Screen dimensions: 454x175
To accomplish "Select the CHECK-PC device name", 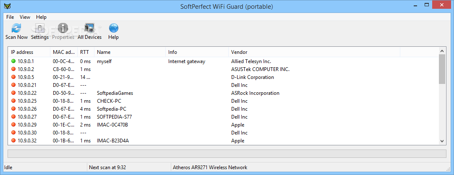I will [x=110, y=101].
